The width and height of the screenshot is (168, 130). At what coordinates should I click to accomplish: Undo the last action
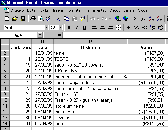92,19
